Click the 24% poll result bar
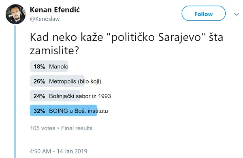 [55, 96]
